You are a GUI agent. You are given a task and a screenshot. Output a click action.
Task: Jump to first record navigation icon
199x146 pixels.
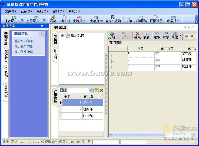(x=186, y=36)
